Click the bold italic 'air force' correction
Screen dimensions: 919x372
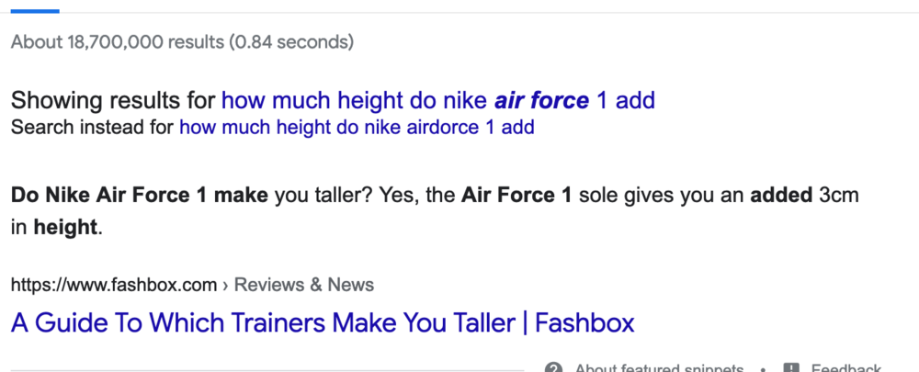point(541,101)
